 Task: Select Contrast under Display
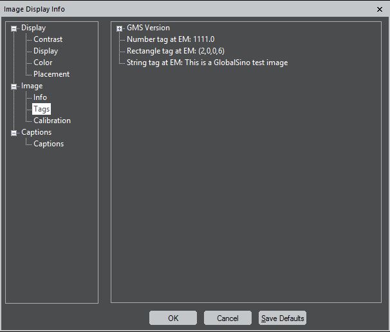point(48,39)
